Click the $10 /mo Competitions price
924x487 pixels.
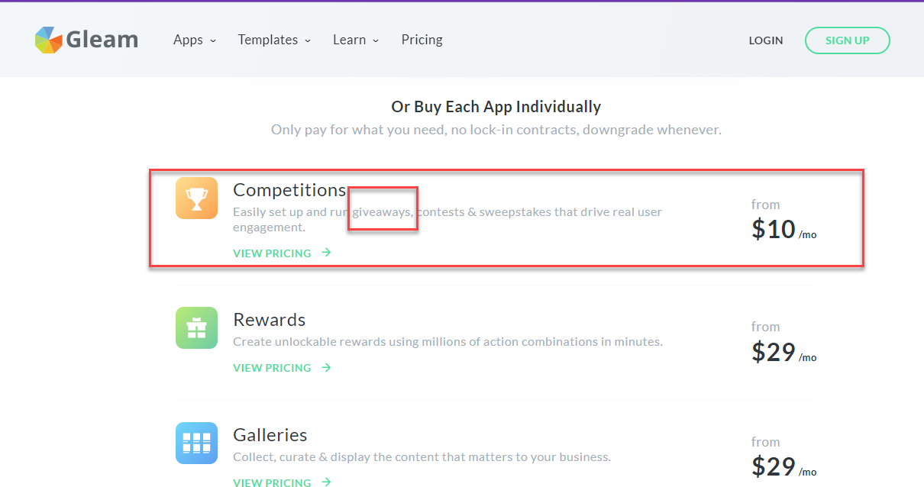(784, 230)
